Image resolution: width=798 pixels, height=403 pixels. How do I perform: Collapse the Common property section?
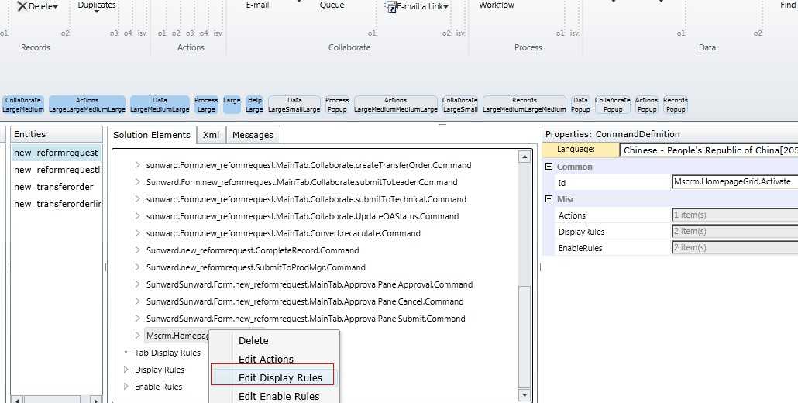pos(549,167)
